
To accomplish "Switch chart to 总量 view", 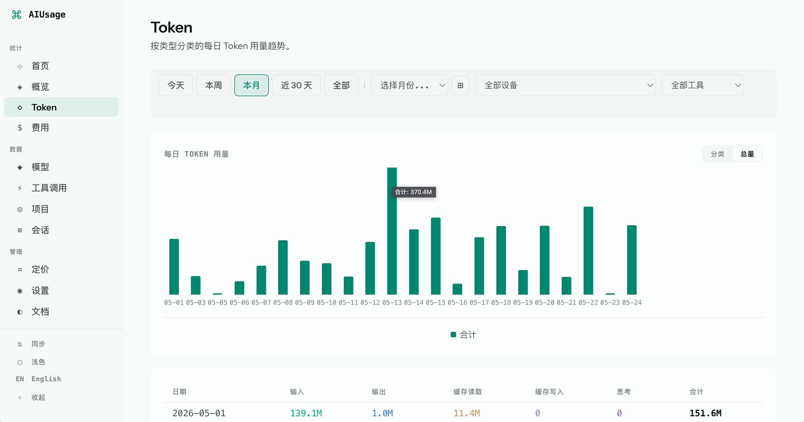I will (747, 154).
